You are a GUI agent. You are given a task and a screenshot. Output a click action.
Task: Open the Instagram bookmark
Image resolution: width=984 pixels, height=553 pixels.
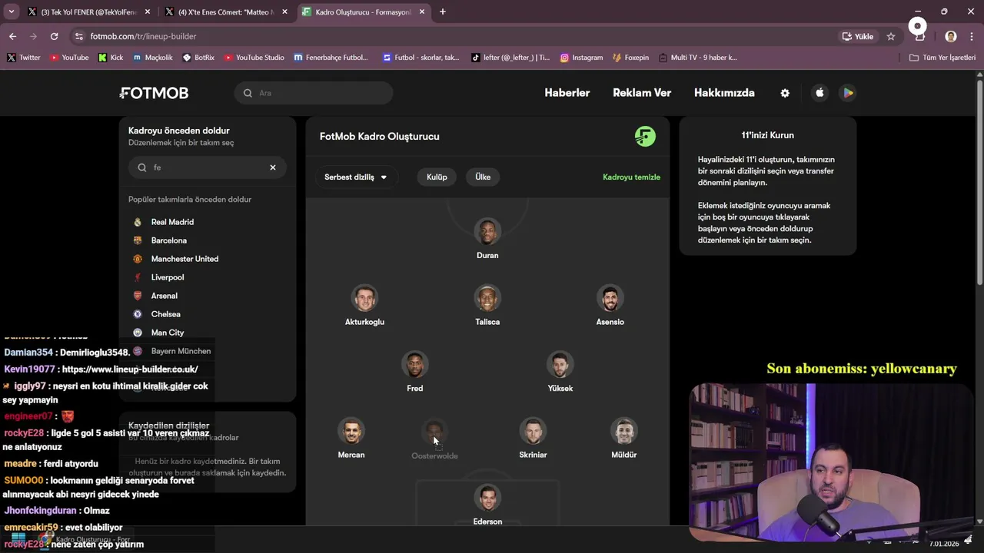pyautogui.click(x=581, y=58)
